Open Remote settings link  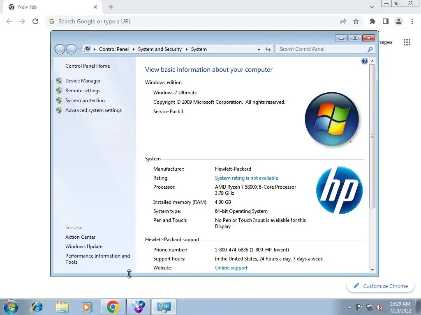coord(83,91)
